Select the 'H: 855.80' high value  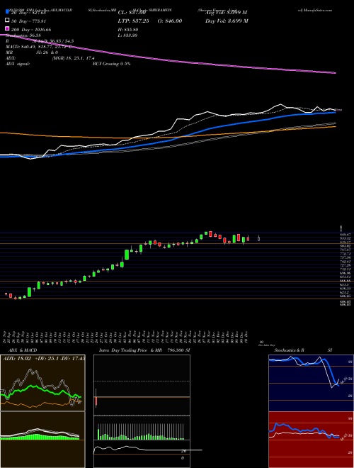click(128, 30)
